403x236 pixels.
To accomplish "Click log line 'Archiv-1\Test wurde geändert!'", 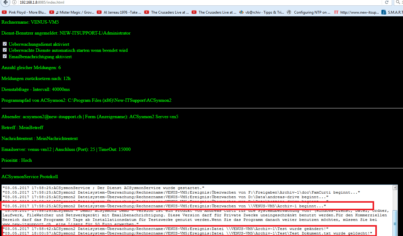I will [166, 228].
